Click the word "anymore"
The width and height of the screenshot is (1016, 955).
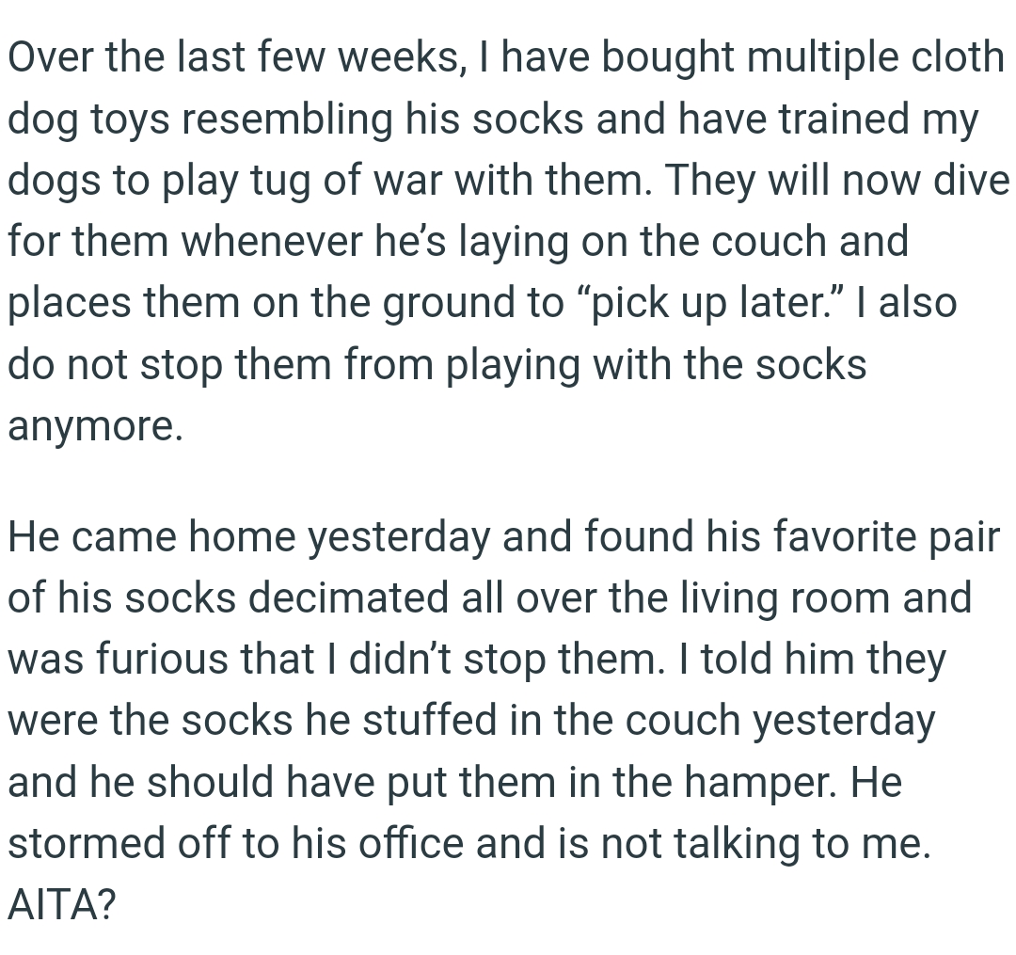(x=92, y=427)
